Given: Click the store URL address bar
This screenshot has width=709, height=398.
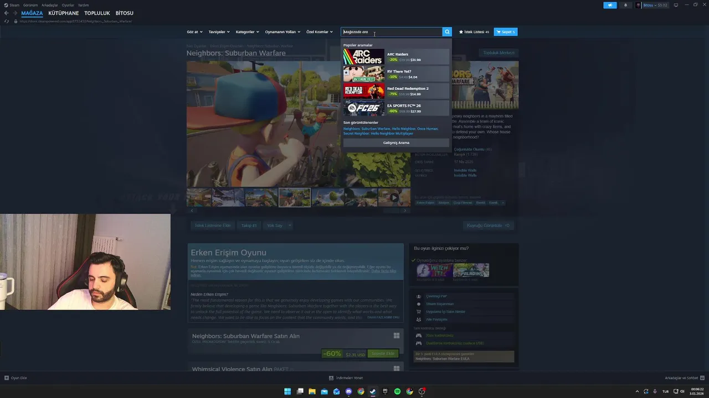Looking at the screenshot, I should click(75, 21).
